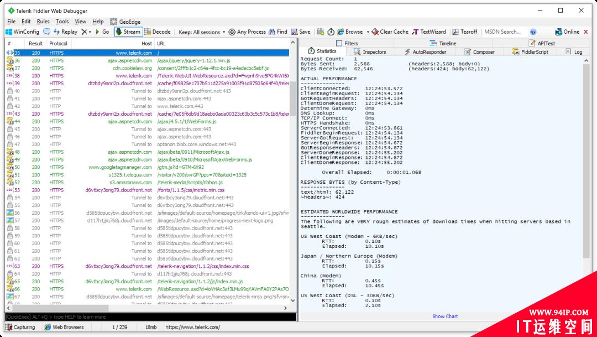Open the View menu
This screenshot has width=597, height=337.
80,22
